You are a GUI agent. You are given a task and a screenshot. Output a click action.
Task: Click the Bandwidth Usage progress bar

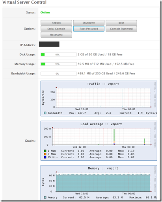(59, 74)
